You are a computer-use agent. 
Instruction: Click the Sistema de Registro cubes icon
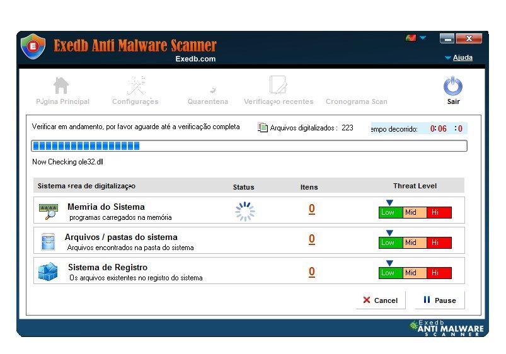click(48, 271)
